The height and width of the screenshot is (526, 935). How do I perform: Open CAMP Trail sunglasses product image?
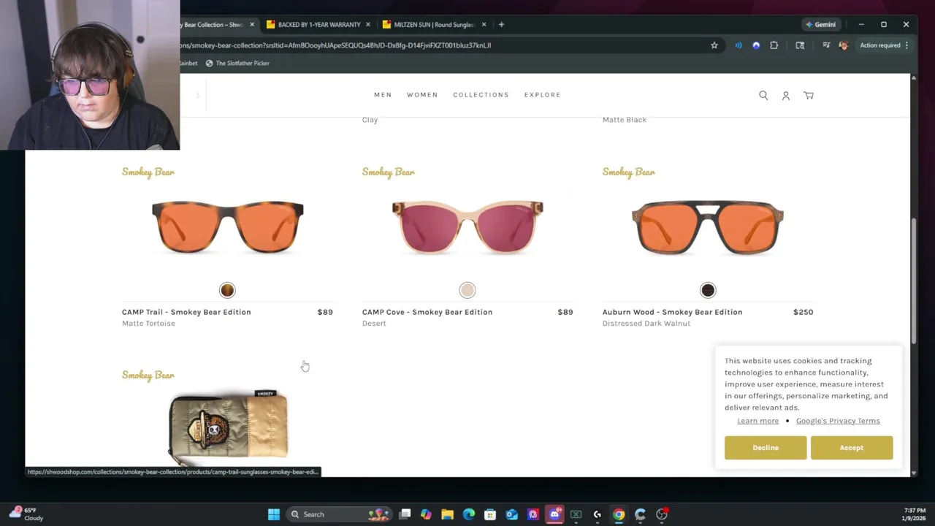pyautogui.click(x=227, y=227)
